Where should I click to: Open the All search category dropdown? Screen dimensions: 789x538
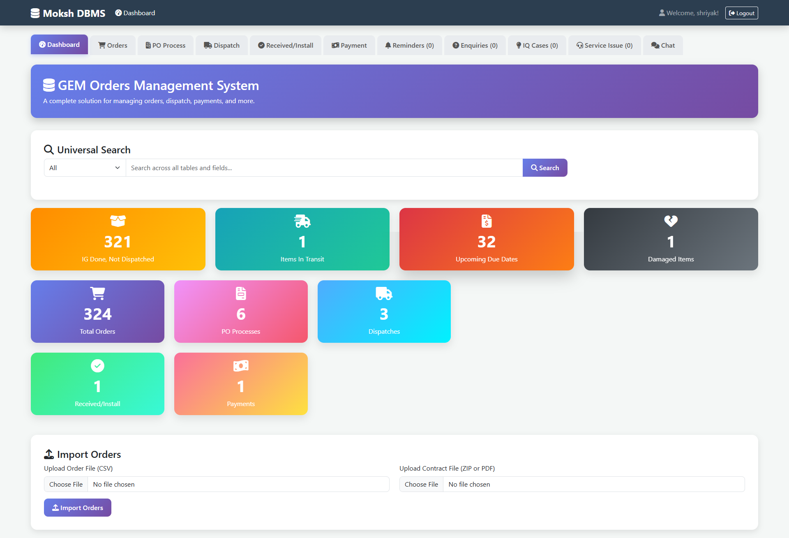[85, 168]
